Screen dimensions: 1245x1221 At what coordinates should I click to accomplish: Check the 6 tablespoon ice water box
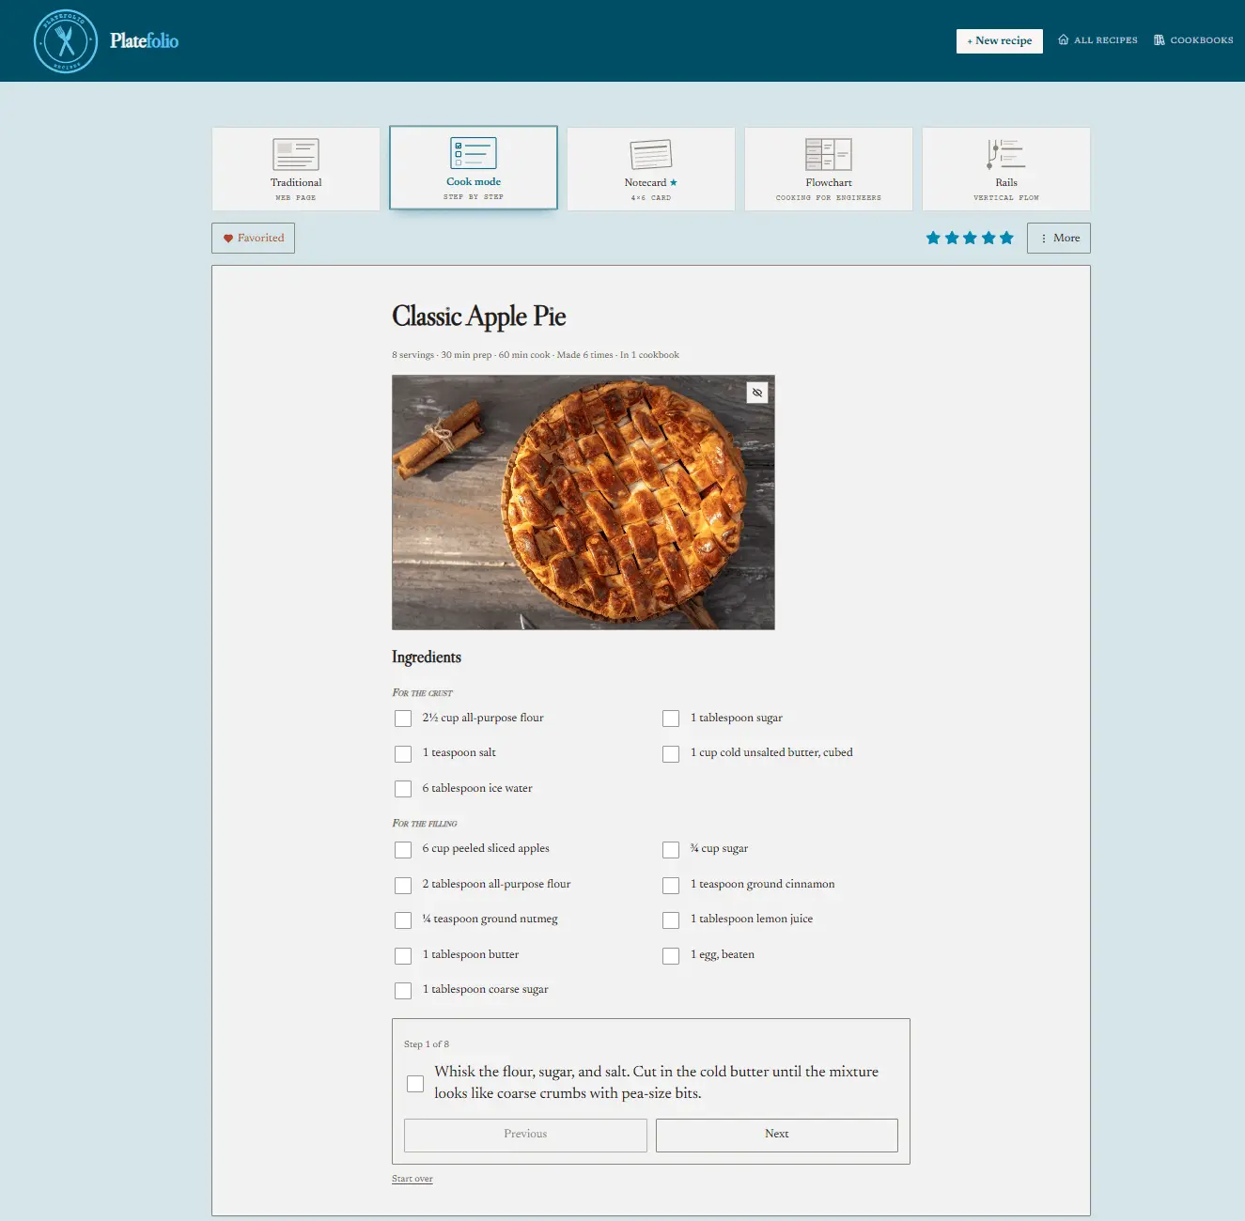(x=403, y=789)
